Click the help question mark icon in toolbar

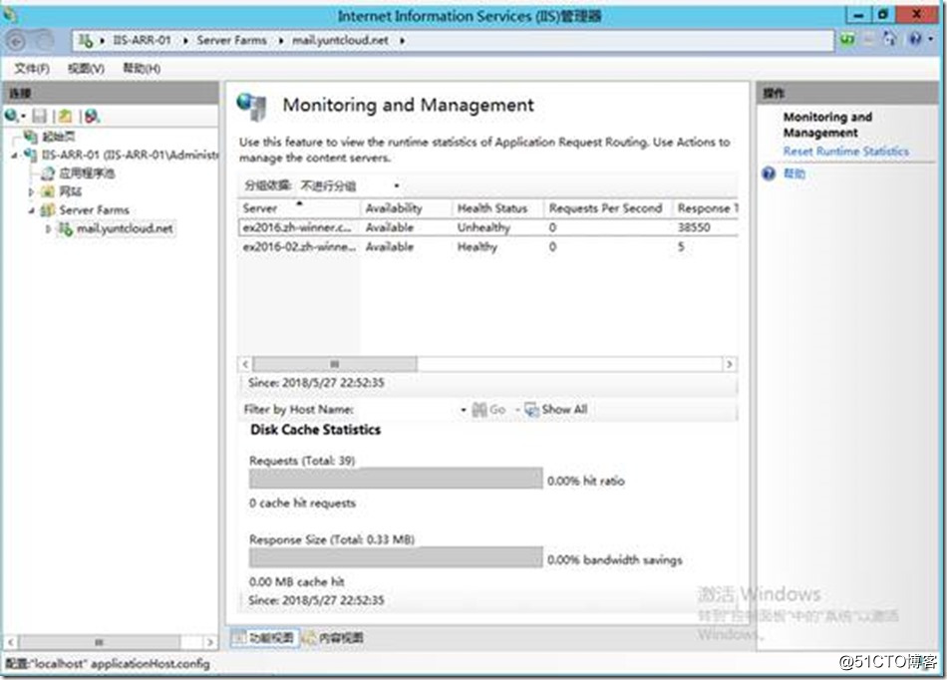[915, 39]
